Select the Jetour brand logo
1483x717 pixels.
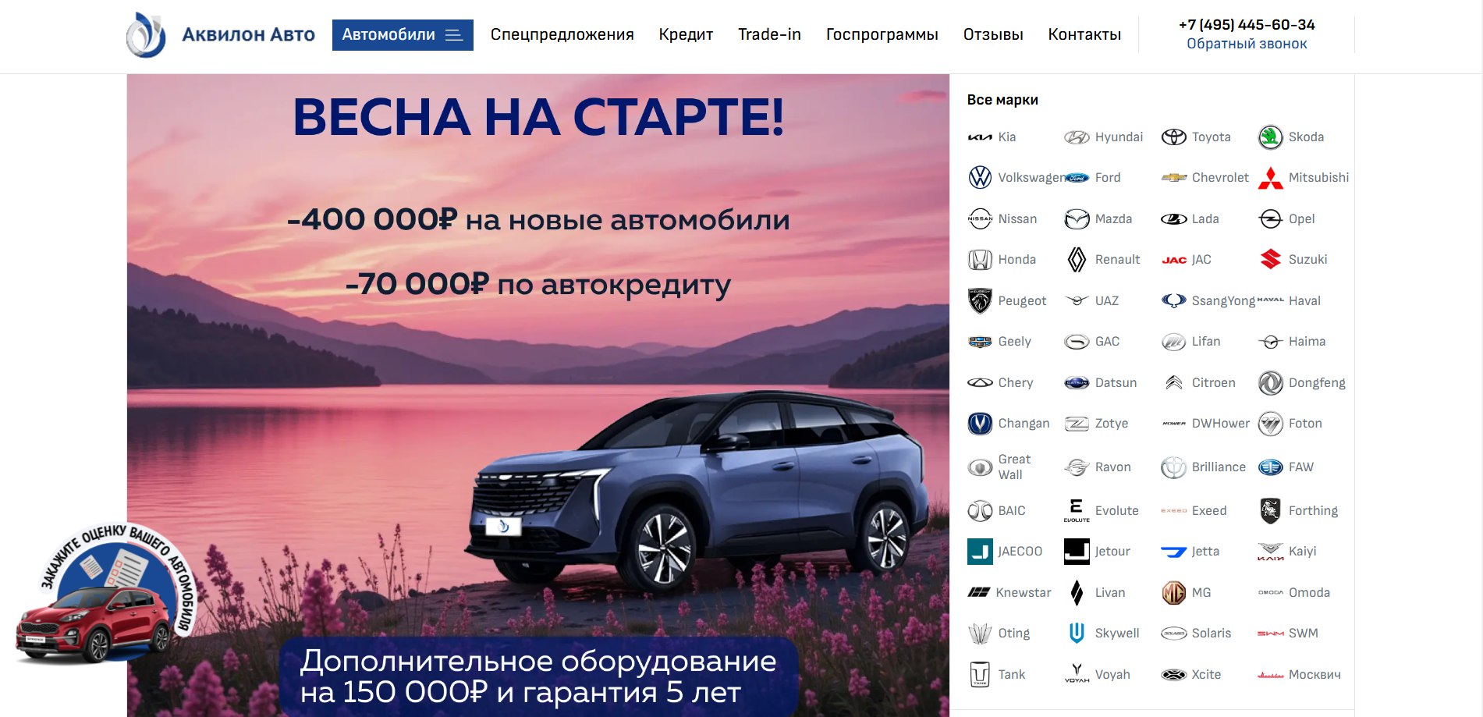[x=1077, y=552]
